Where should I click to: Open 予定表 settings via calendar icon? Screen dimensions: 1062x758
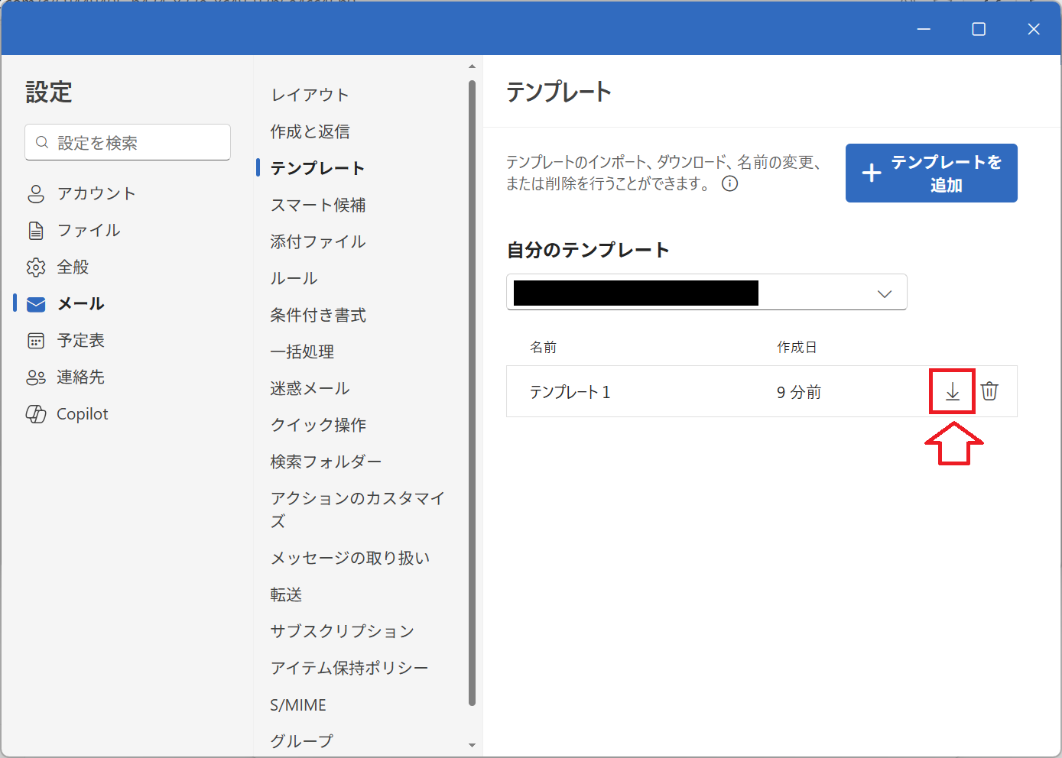click(36, 340)
